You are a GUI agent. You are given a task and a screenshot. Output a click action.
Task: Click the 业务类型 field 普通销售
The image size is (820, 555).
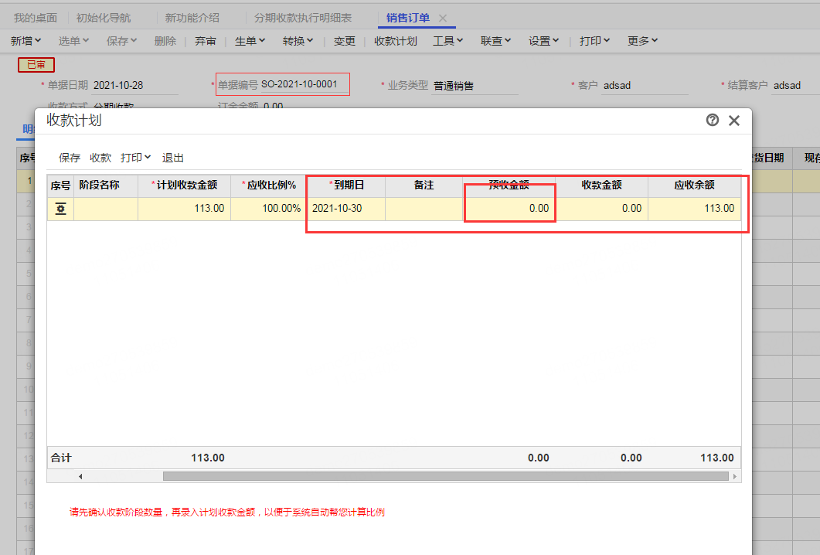pos(475,86)
